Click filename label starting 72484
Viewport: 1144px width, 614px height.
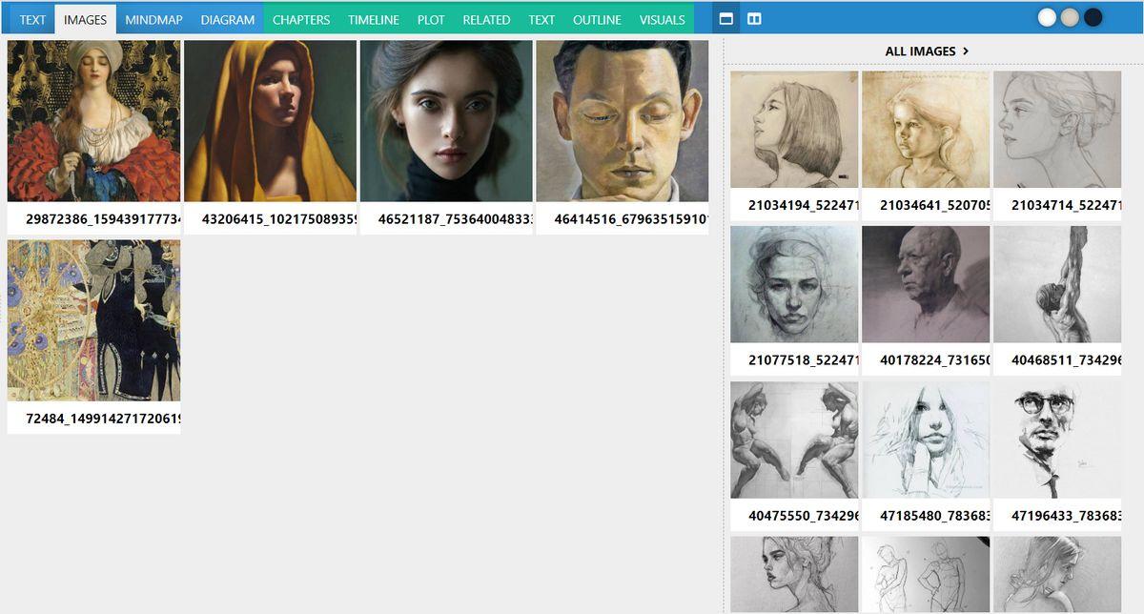pos(102,419)
